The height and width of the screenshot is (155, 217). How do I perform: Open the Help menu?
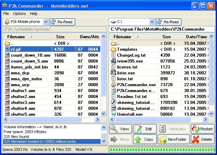[x=34, y=14]
